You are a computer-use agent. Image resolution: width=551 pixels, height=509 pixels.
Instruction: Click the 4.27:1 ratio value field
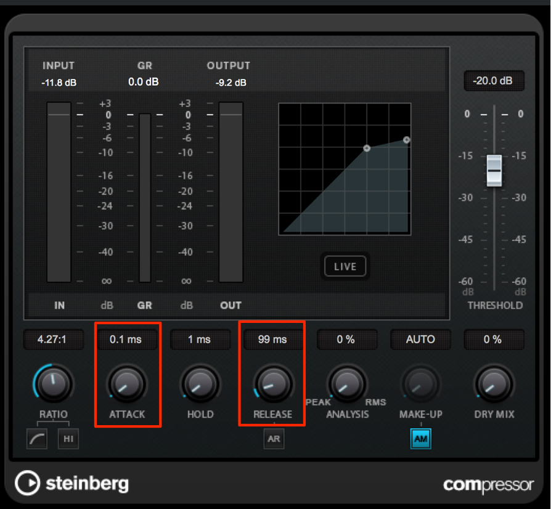[x=54, y=340]
